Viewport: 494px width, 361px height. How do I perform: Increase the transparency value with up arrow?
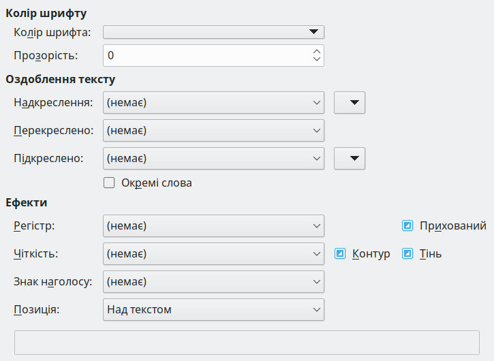(316, 51)
